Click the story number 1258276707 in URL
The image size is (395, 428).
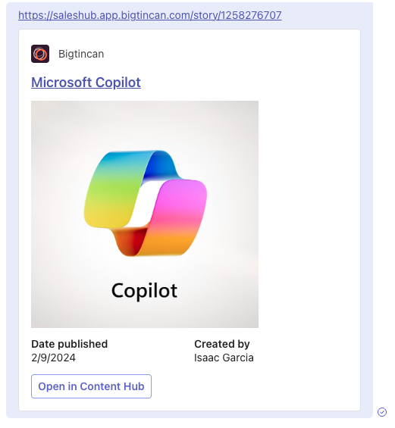coord(251,15)
